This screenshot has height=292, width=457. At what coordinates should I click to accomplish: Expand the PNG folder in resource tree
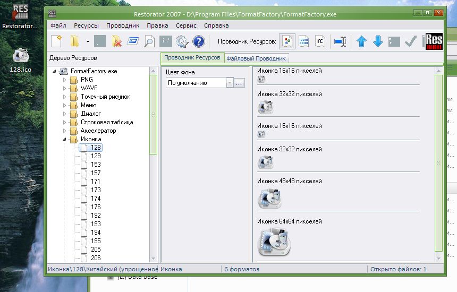[x=65, y=80]
